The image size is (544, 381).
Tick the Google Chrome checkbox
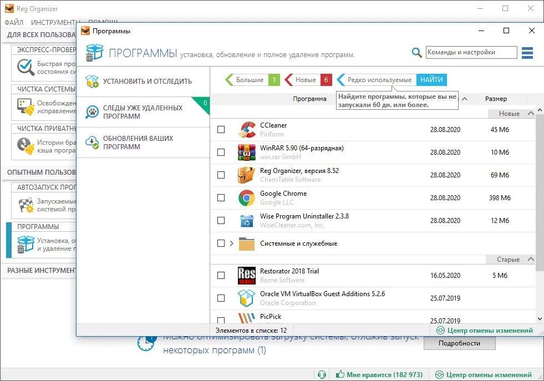(x=221, y=198)
